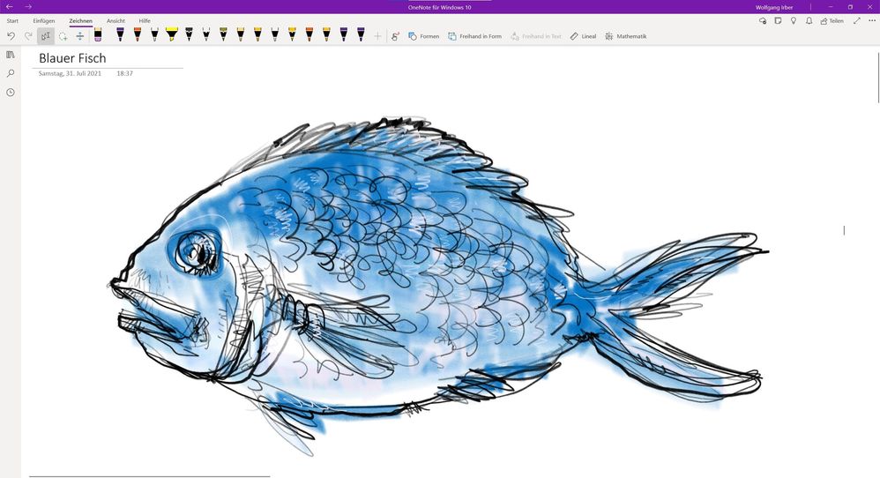The image size is (880, 478).
Task: Click Freihand in Form
Action: 474,36
